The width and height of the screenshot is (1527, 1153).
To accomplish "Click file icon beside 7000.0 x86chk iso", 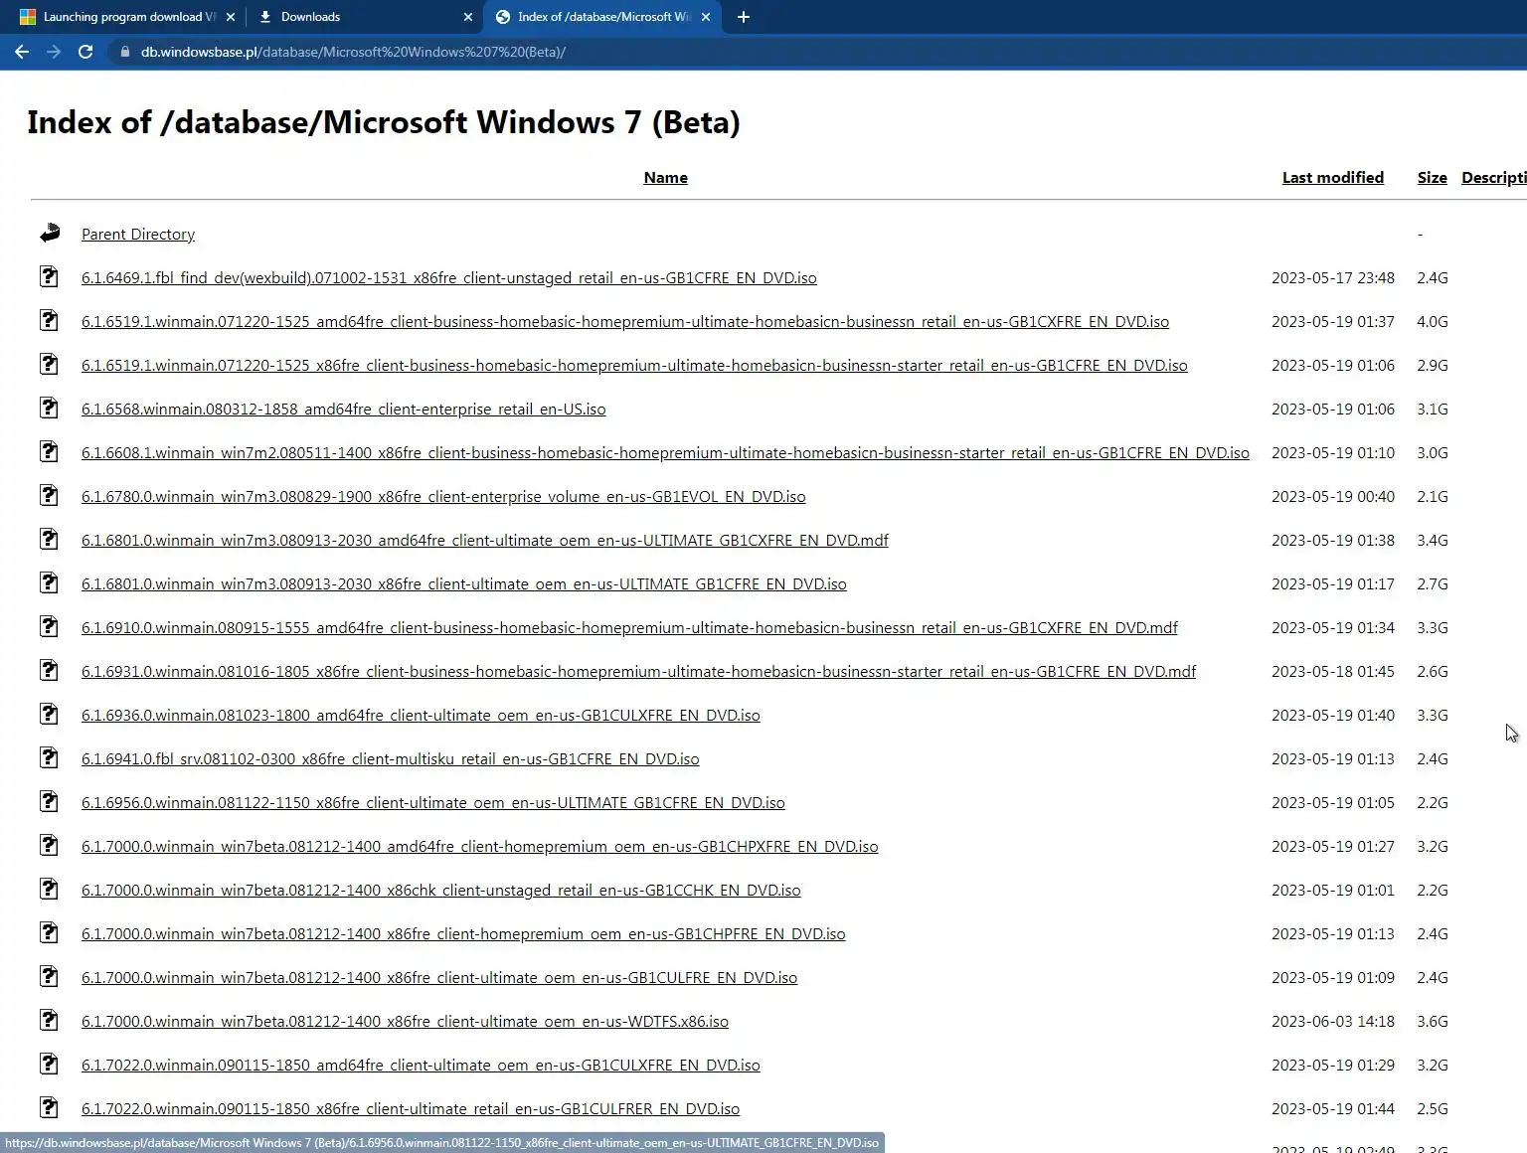I will (49, 889).
